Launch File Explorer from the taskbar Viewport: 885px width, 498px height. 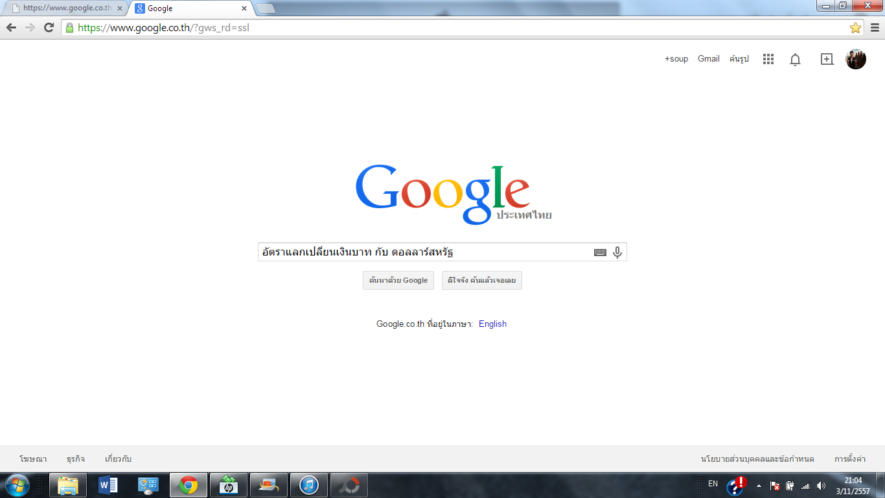[68, 485]
